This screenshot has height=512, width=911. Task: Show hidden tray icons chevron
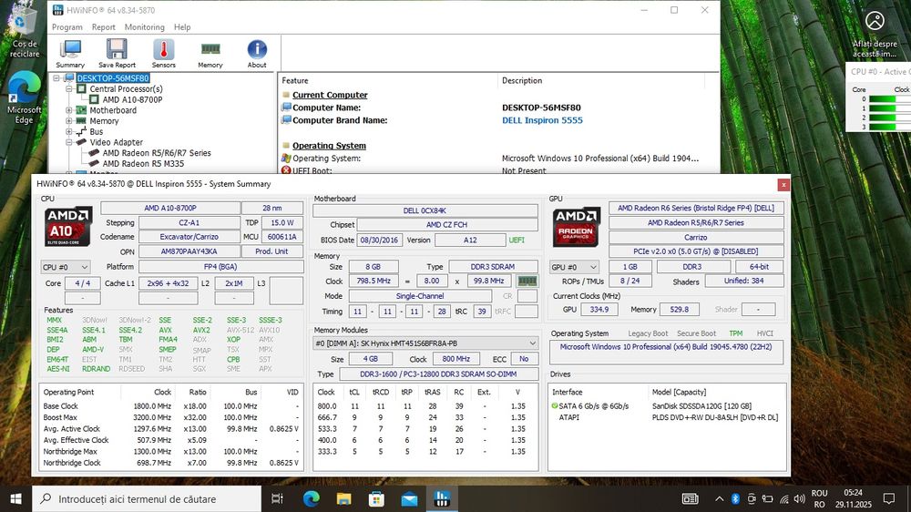(x=719, y=498)
